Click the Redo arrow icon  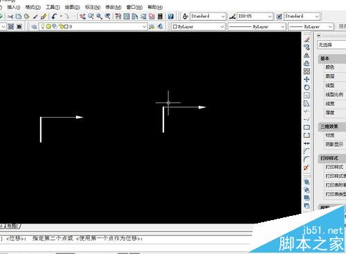tap(67, 17)
